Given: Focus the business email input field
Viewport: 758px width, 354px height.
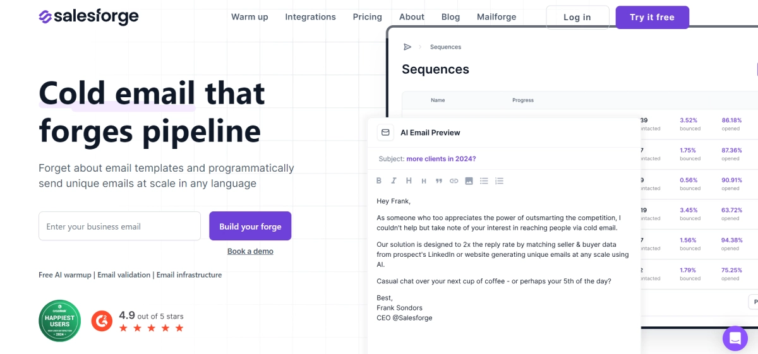Looking at the screenshot, I should click(x=119, y=227).
